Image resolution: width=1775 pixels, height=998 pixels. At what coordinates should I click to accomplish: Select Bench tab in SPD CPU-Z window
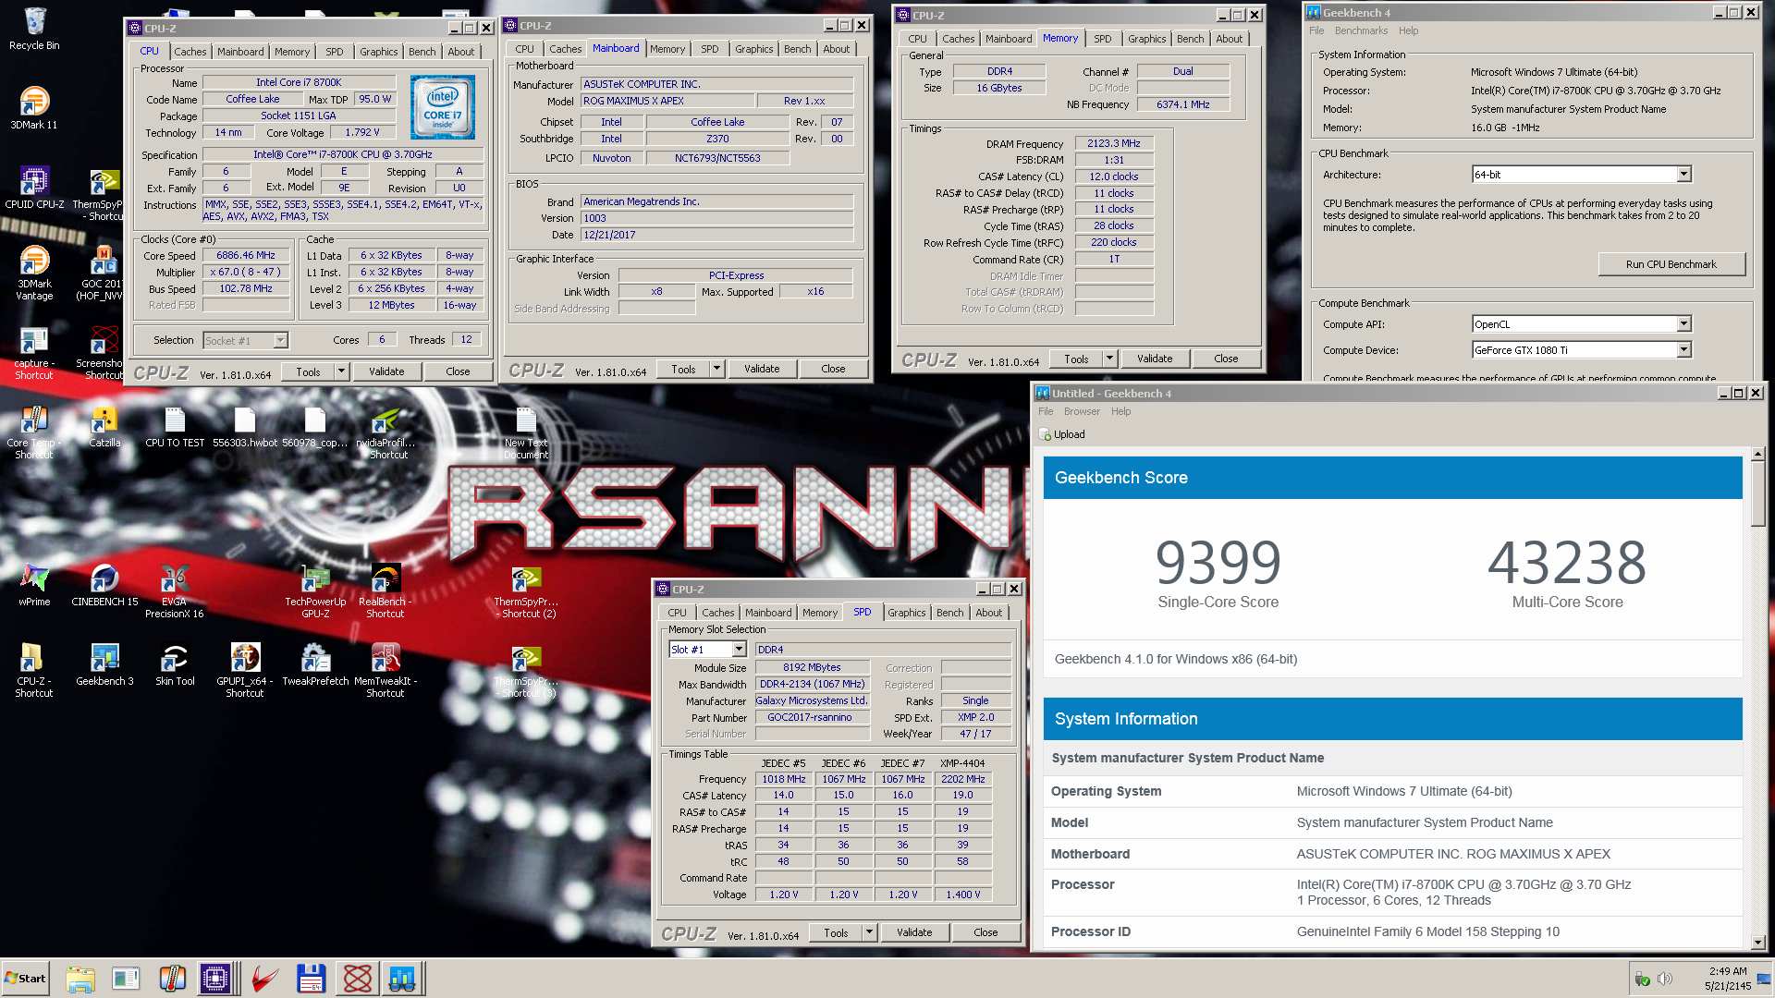click(x=949, y=613)
